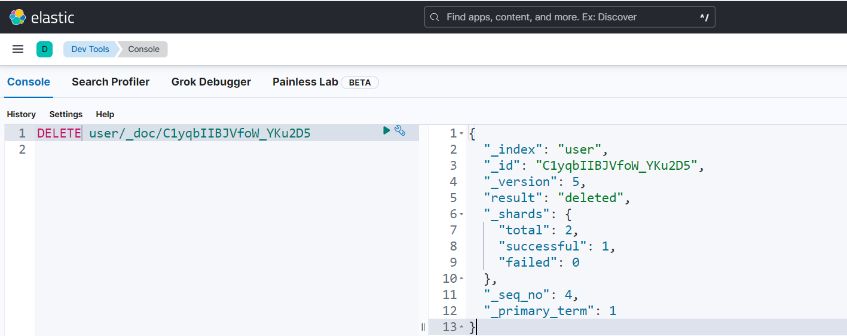Click the fold arrow on line 13
Screen dimensions: 847x336
click(x=461, y=327)
